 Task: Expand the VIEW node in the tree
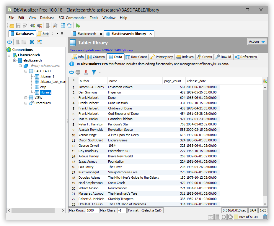26,98
